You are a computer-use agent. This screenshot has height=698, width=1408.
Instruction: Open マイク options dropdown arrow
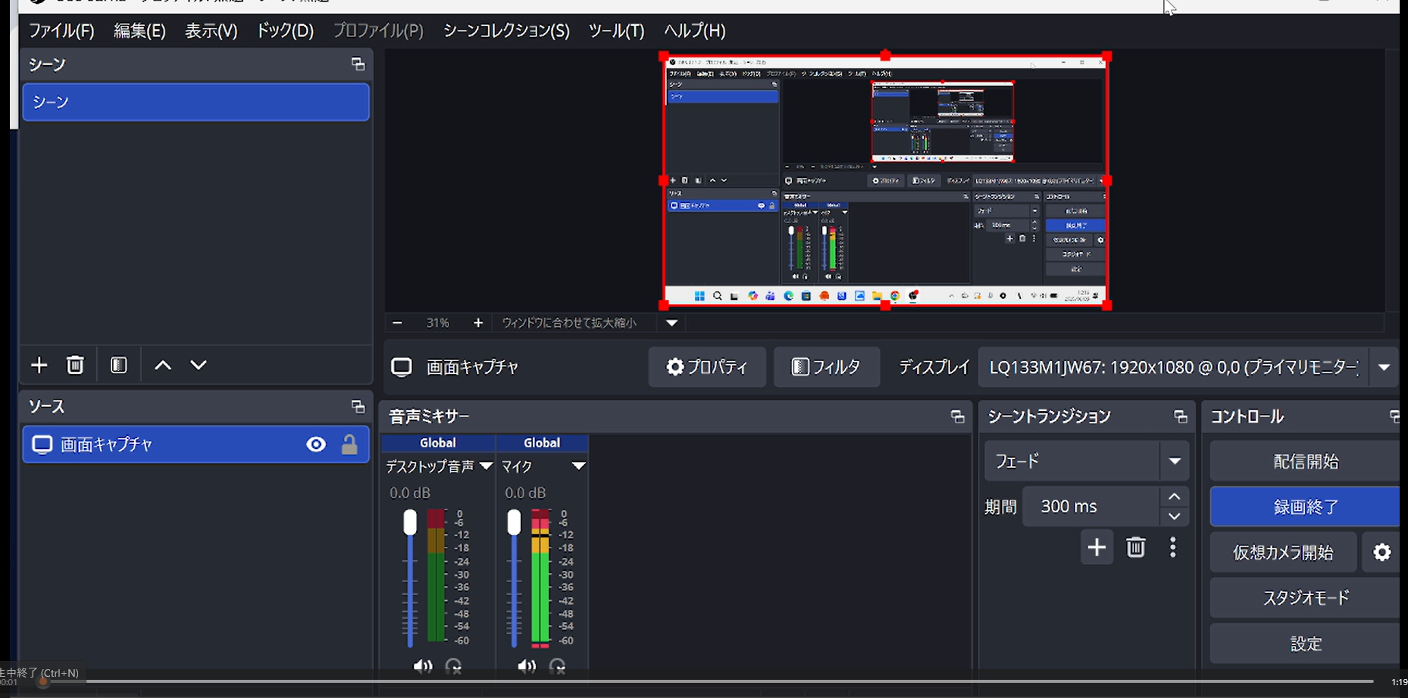(x=578, y=466)
